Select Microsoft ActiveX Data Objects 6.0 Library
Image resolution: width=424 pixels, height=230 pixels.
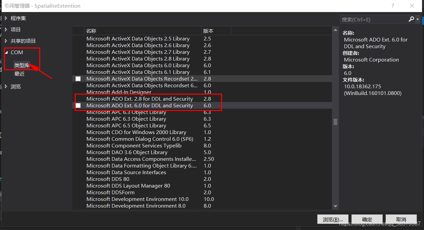click(202, 66)
